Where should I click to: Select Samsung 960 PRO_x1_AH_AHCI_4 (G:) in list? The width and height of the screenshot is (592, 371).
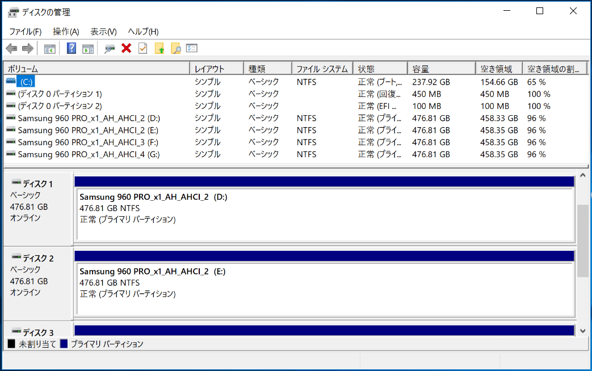click(89, 154)
